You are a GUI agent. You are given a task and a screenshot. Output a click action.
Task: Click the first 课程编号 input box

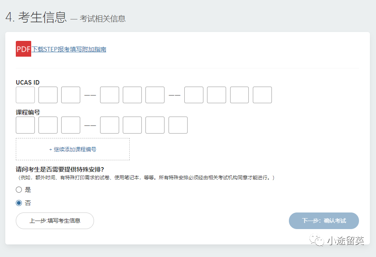pyautogui.click(x=25, y=125)
